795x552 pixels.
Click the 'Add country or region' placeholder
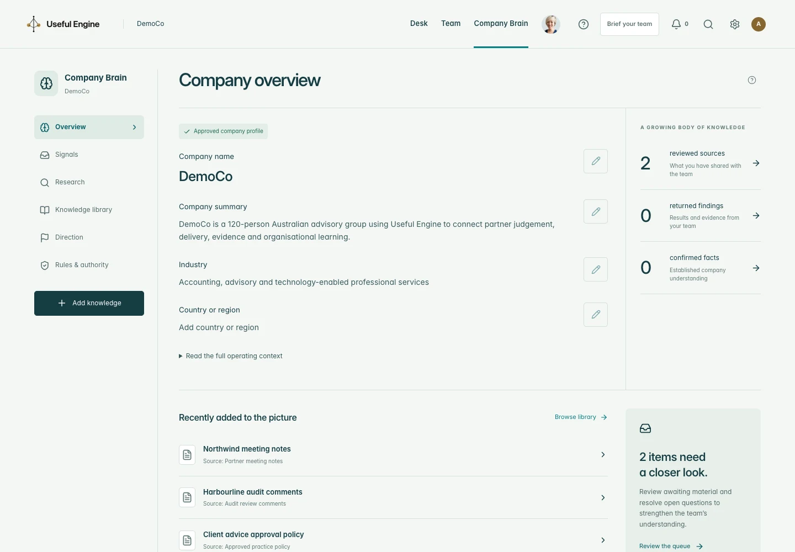(x=219, y=327)
